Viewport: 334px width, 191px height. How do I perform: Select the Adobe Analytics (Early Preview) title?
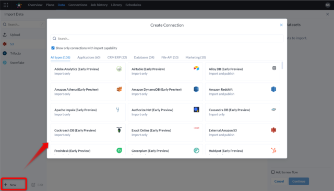[x=77, y=69]
